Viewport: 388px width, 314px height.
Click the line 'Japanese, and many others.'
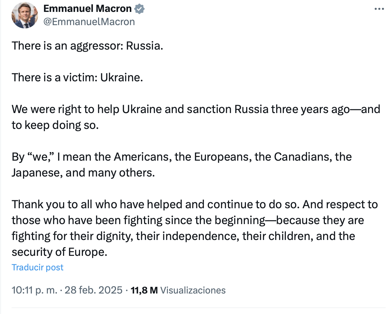(x=83, y=173)
